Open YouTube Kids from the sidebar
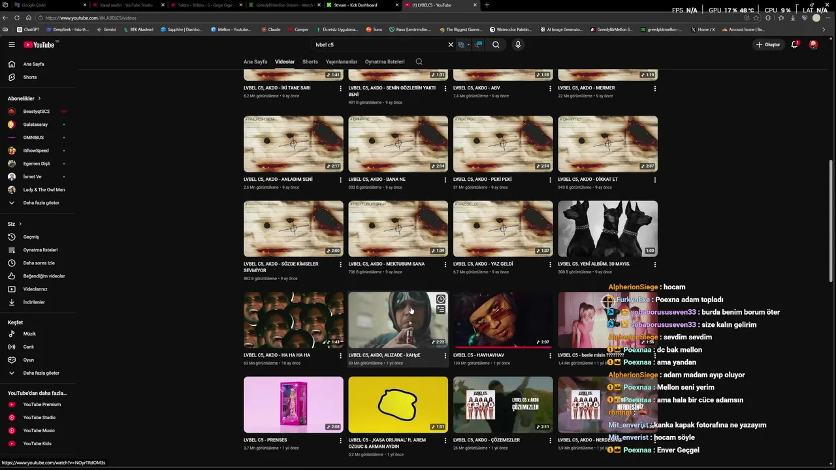Image resolution: width=836 pixels, height=470 pixels. pos(37,443)
